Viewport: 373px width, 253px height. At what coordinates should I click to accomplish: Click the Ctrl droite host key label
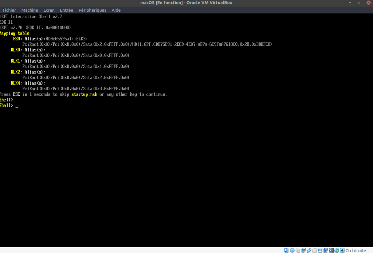click(x=356, y=250)
